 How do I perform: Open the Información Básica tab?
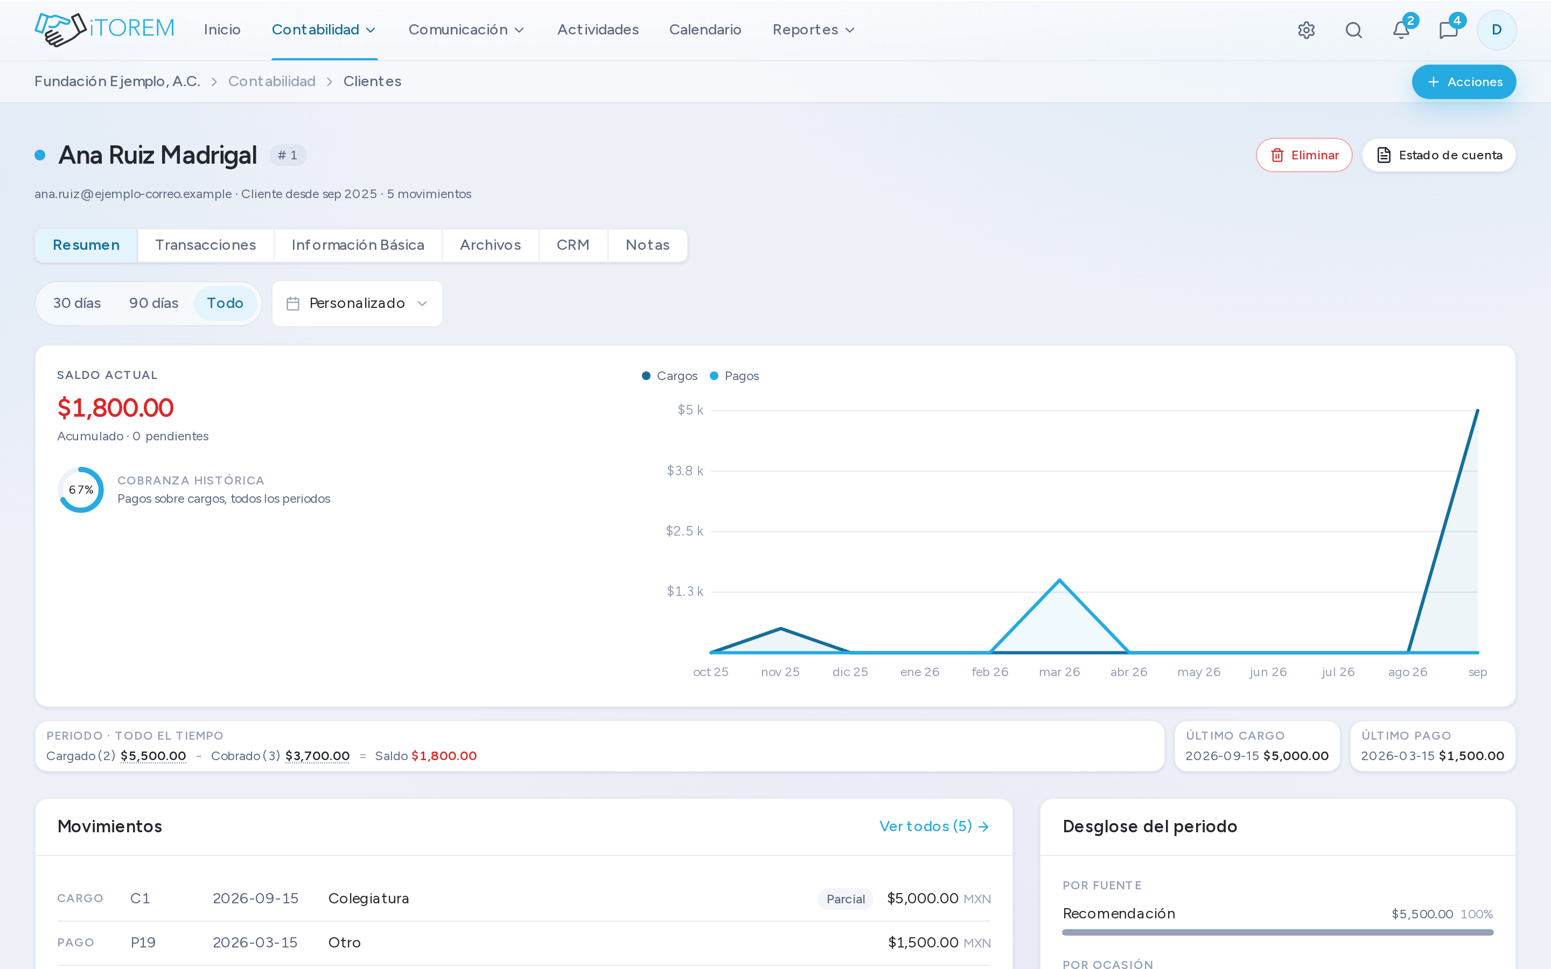click(358, 245)
